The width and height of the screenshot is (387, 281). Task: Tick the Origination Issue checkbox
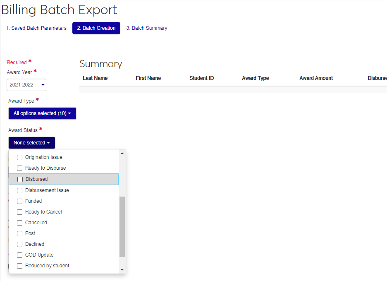coord(19,157)
